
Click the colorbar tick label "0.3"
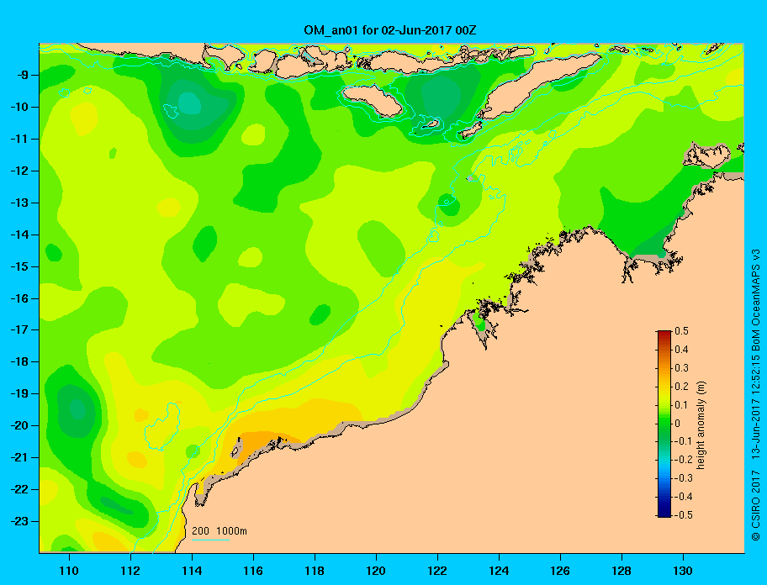point(681,368)
